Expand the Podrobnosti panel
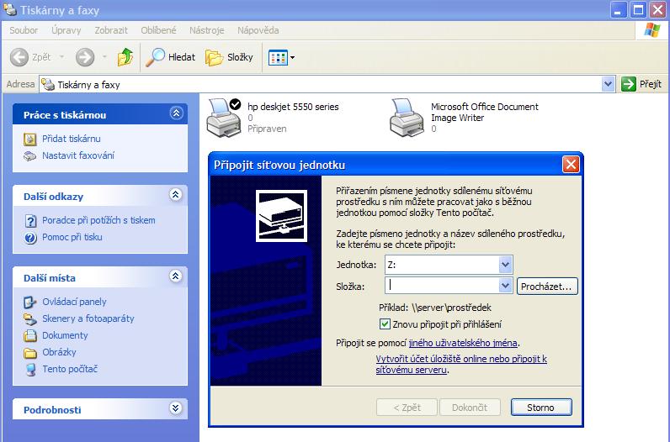670x442 pixels. click(x=176, y=409)
